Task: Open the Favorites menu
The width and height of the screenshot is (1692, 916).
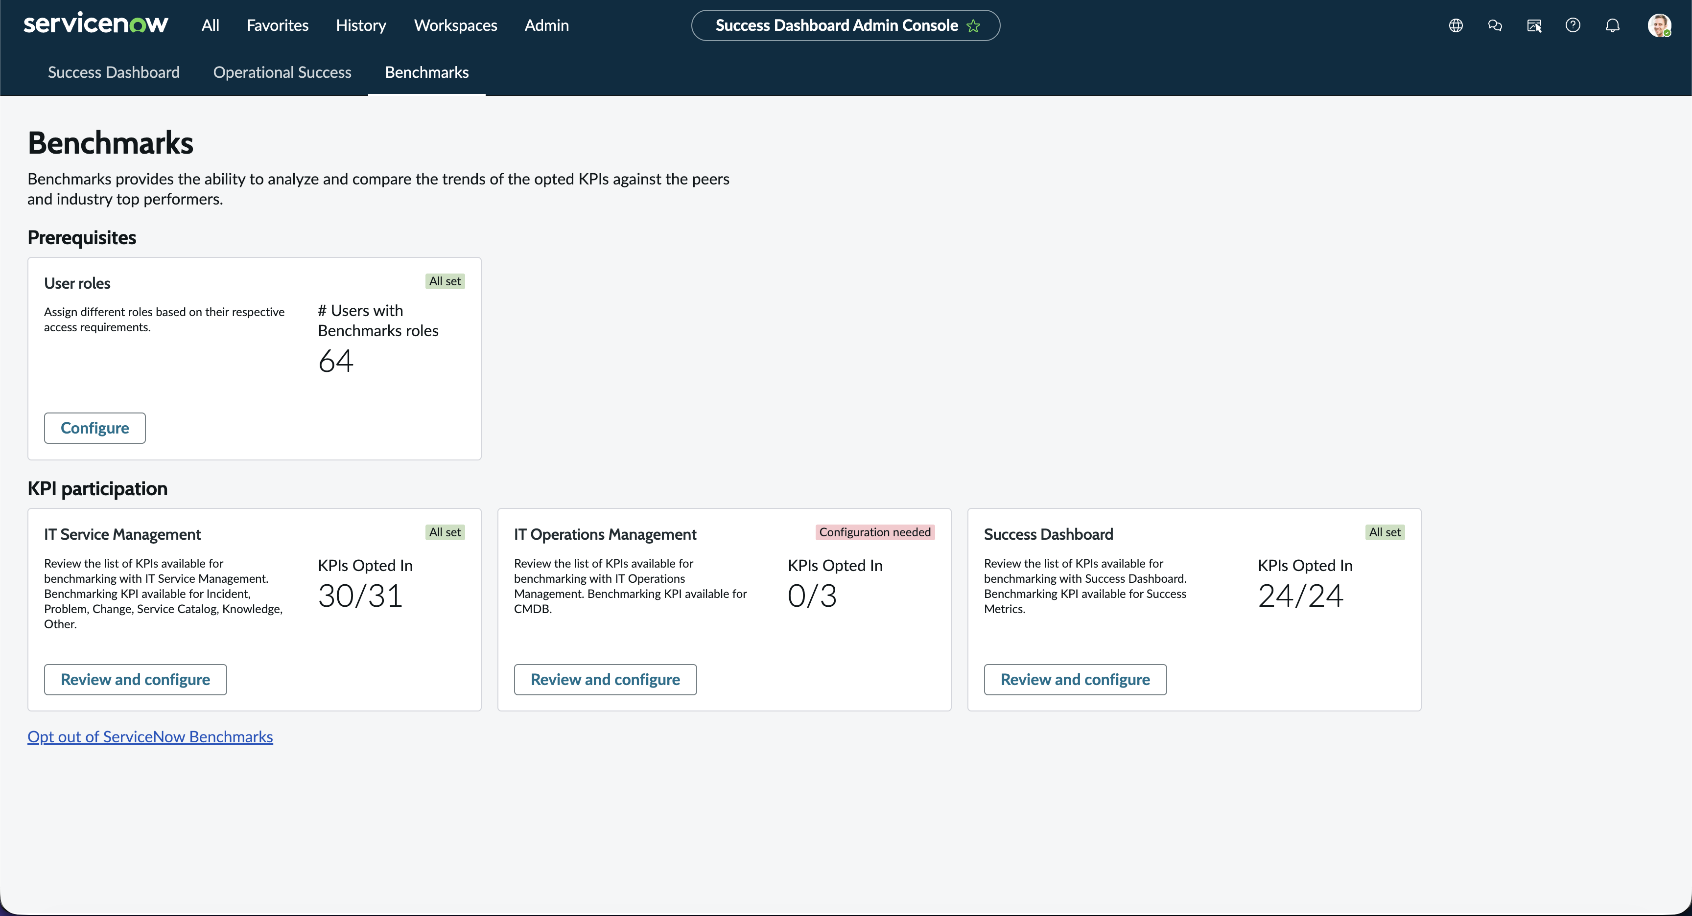Action: pos(277,25)
